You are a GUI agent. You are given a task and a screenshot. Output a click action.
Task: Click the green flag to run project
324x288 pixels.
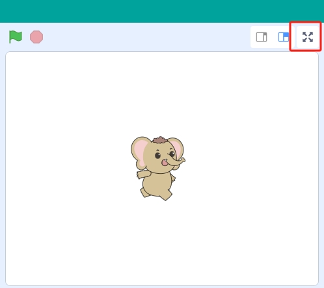[16, 37]
